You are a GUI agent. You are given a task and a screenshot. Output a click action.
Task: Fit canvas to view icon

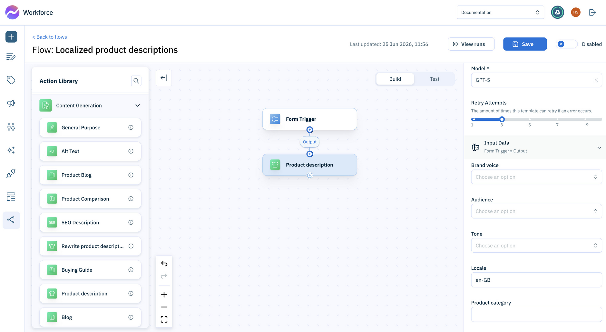164,319
